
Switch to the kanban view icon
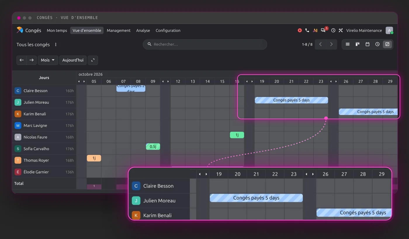pos(358,44)
